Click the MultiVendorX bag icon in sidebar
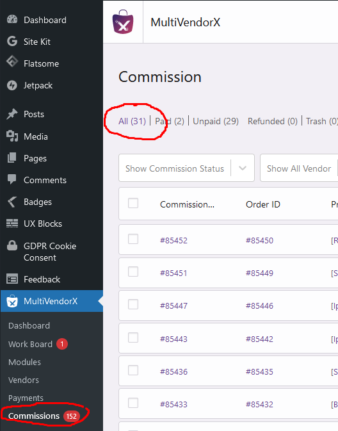Screen dimensions: 338x431 coord(12,301)
